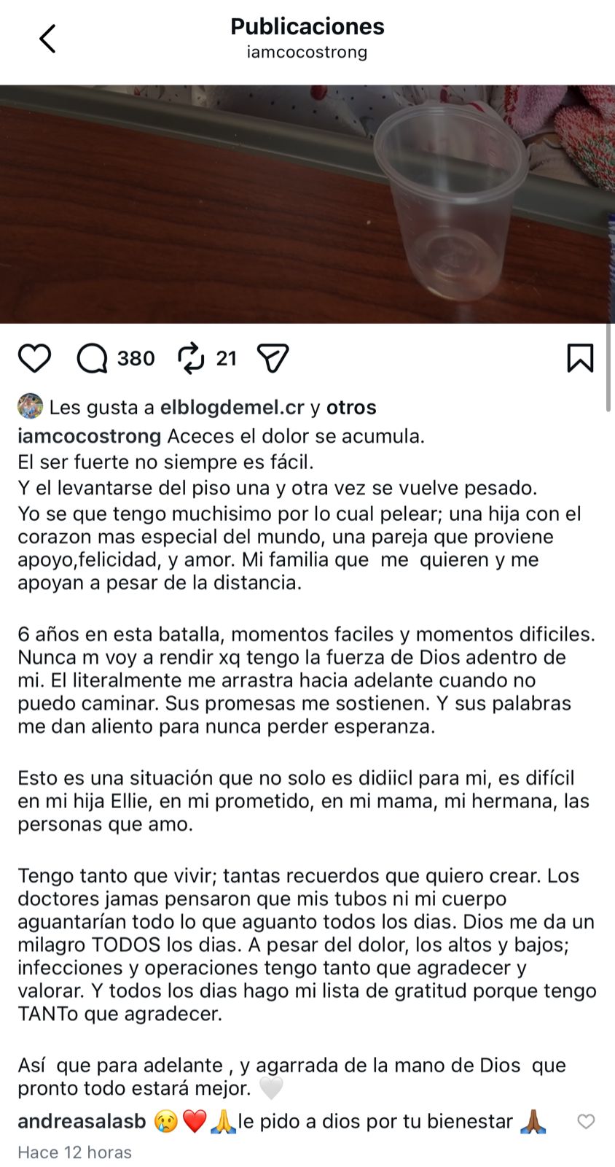The height and width of the screenshot is (1167, 615).
Task: Open comments via speech bubble icon
Action: tap(93, 358)
